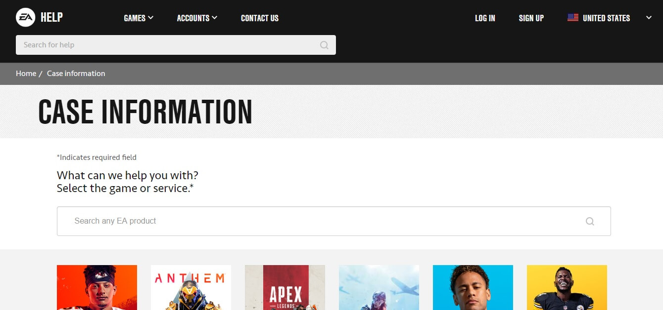
Task: Click the Case information breadcrumb
Action: click(x=76, y=74)
